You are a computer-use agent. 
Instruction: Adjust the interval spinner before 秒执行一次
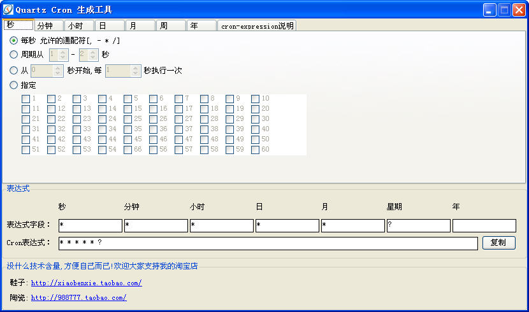click(135, 71)
